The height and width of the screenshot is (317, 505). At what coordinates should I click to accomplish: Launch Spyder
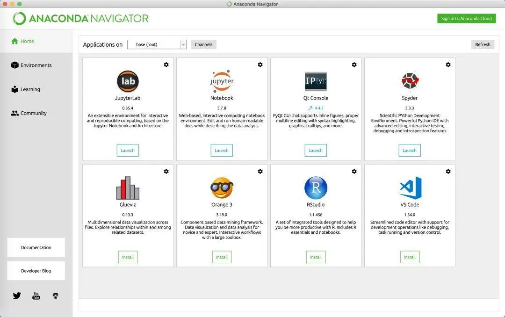(x=410, y=151)
